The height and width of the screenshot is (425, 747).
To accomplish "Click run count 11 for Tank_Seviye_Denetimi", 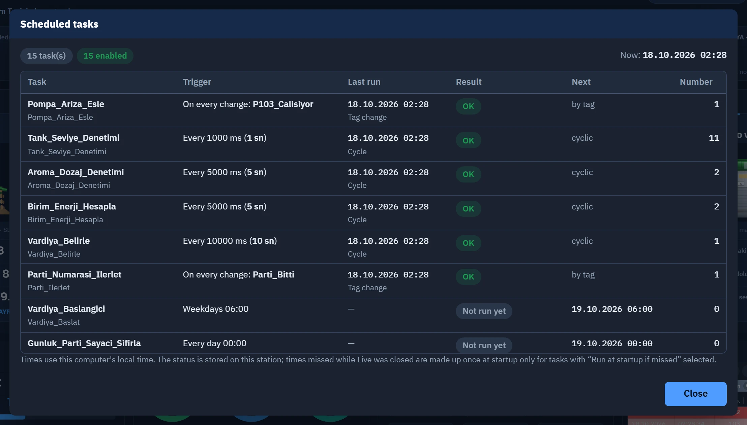I will point(714,138).
